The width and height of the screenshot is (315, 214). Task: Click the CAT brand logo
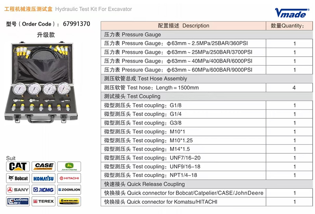click(18, 166)
